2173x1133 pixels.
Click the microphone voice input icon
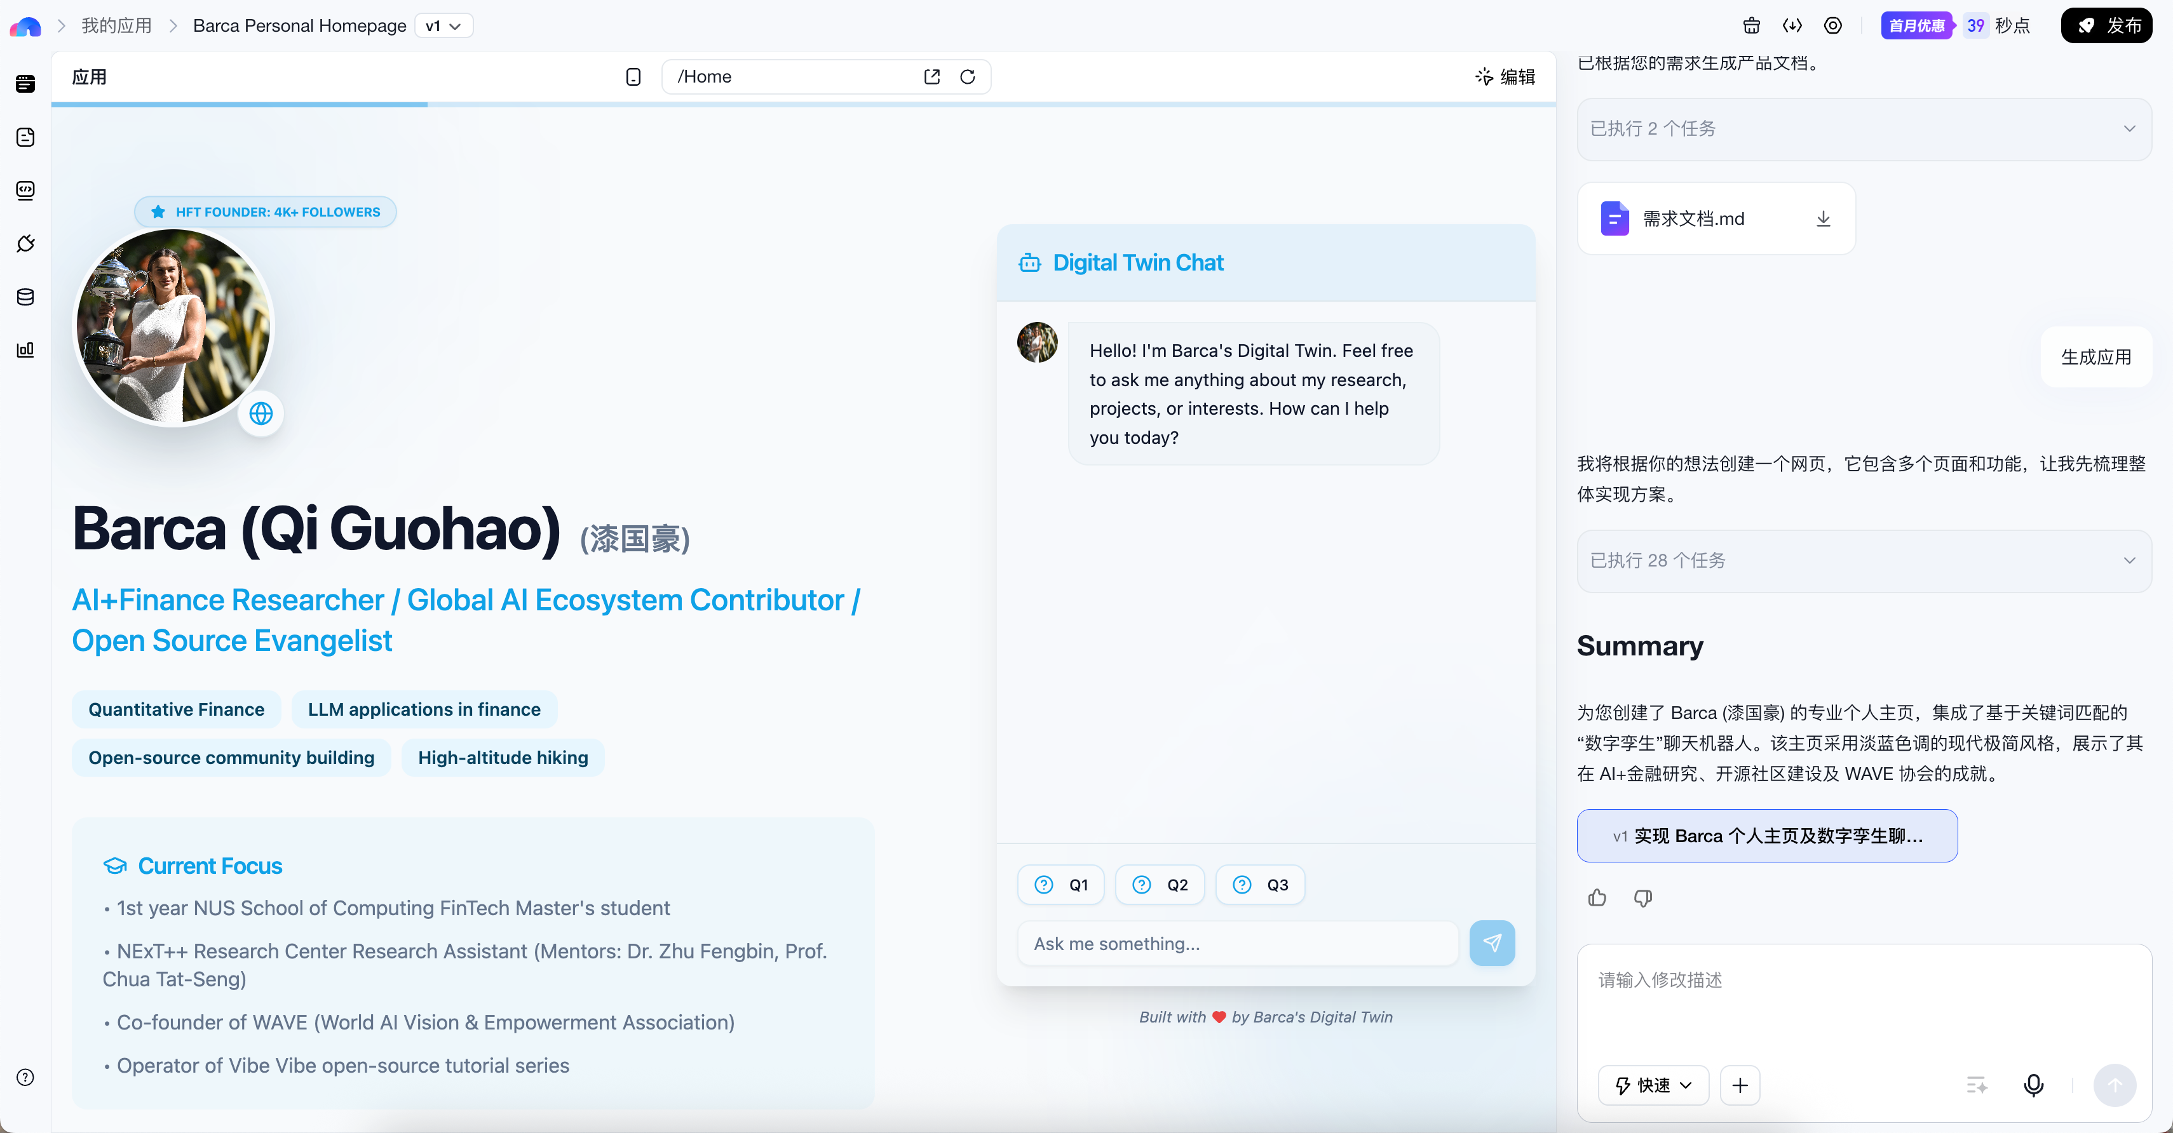pyautogui.click(x=2033, y=1085)
